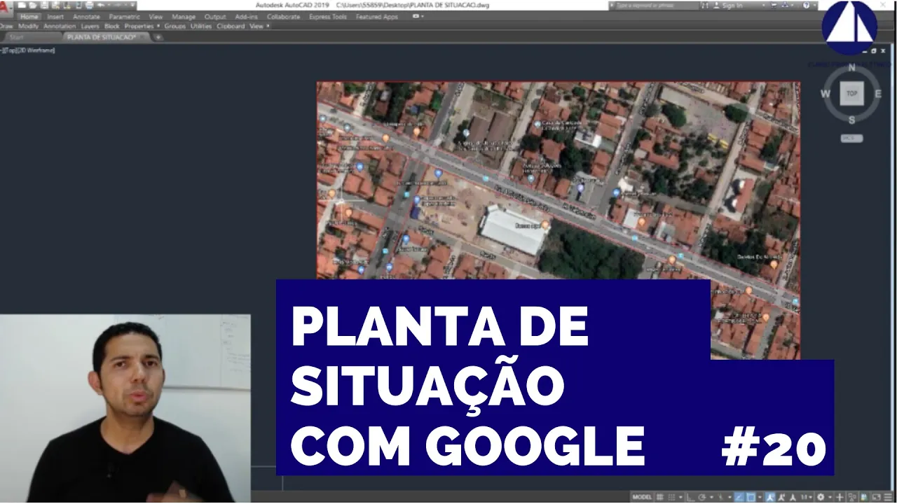
Task: Click the Sign In button
Action: (x=728, y=6)
